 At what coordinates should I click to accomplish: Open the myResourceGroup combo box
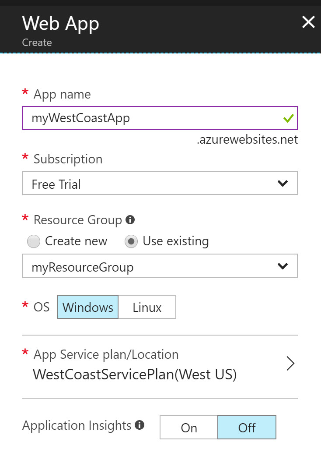tap(160, 266)
